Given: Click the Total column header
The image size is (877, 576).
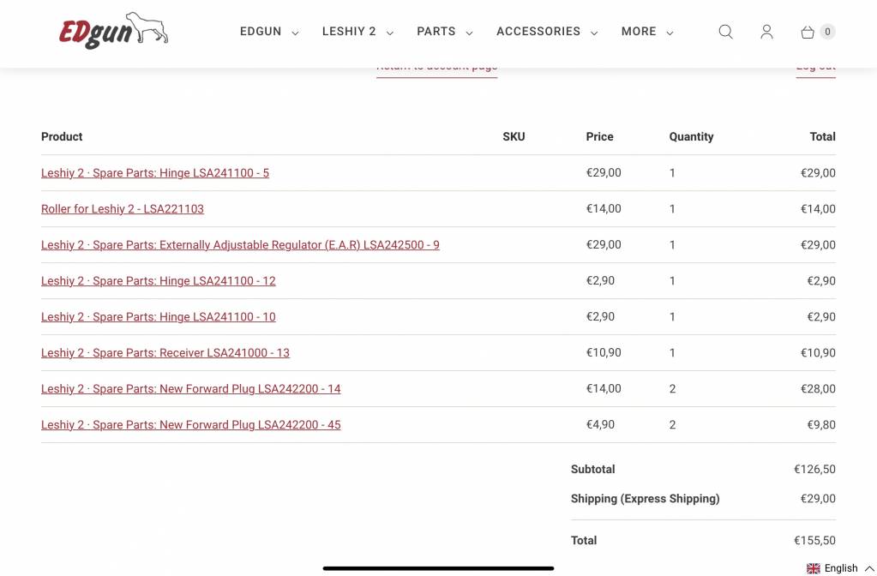Looking at the screenshot, I should [x=822, y=136].
